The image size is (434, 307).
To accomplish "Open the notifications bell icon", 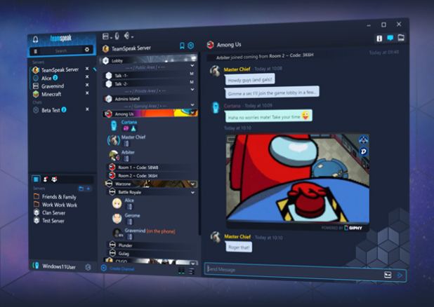I will point(35,39).
